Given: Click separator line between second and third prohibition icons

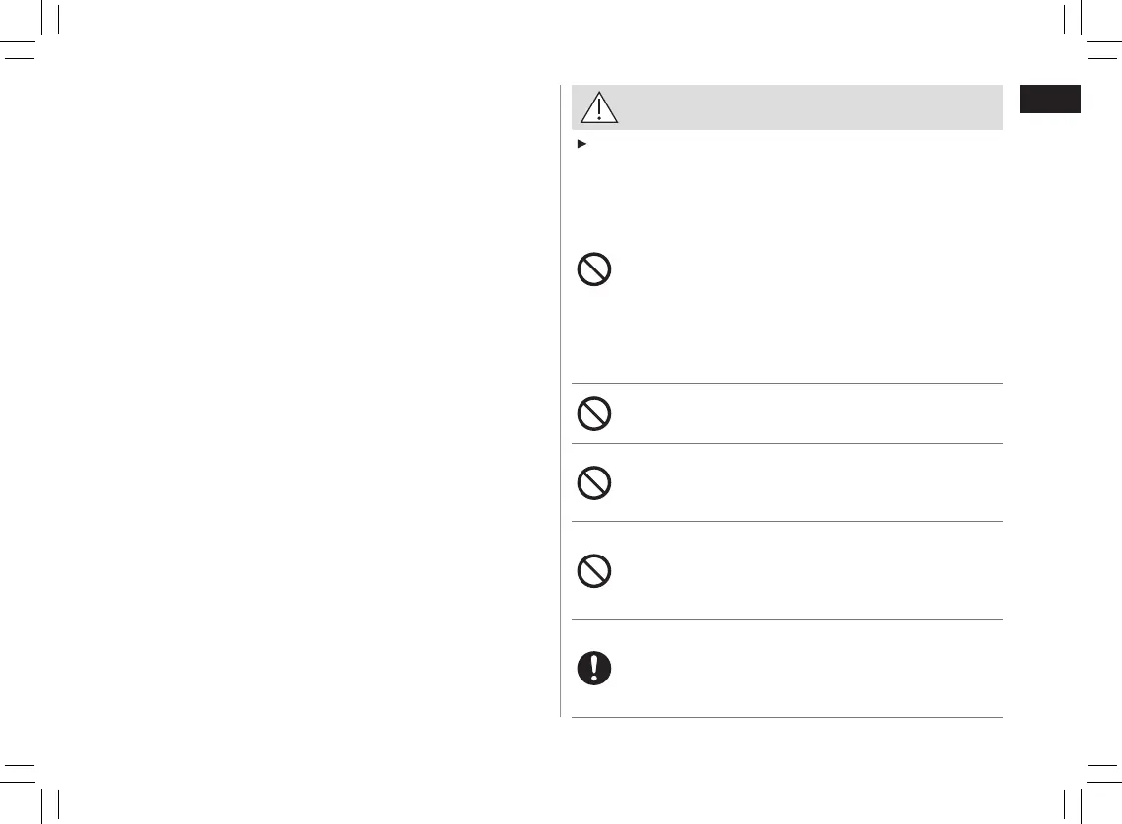Looking at the screenshot, I should pos(786,444).
